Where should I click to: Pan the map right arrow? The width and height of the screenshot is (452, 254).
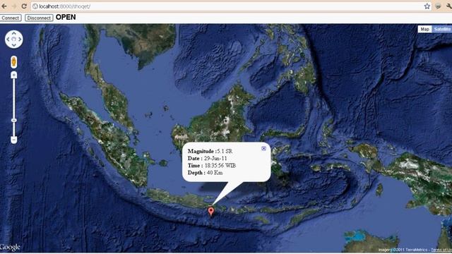pos(20,40)
